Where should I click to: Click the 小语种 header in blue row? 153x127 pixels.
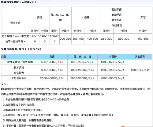point(113,57)
